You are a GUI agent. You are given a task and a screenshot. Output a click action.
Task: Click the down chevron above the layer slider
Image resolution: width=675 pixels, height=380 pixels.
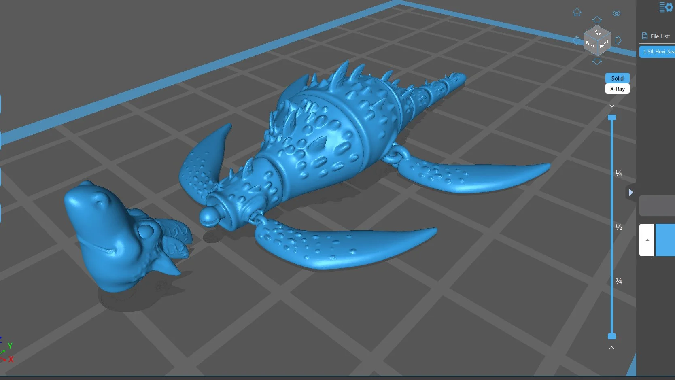(612, 106)
